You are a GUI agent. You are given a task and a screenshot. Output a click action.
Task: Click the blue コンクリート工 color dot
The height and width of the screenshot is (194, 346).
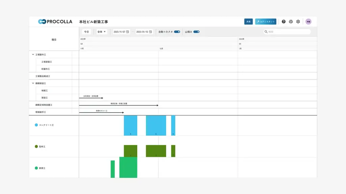click(36, 125)
